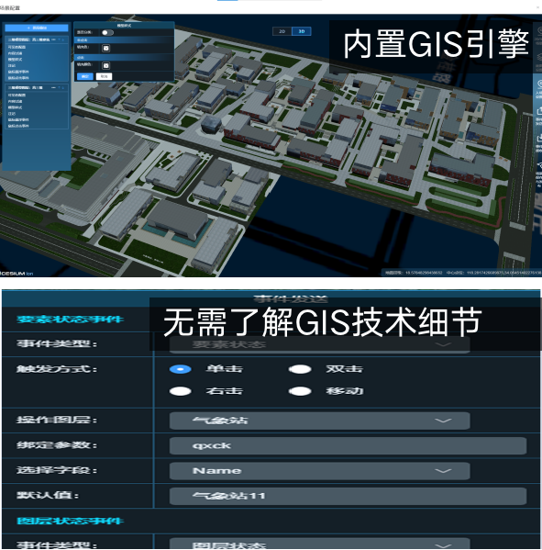Open the first color swatch in 模型样式 dialog
542x550 pixels.
tap(105, 48)
